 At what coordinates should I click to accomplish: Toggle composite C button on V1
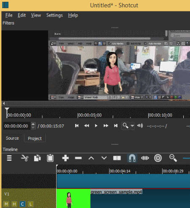point(22,204)
